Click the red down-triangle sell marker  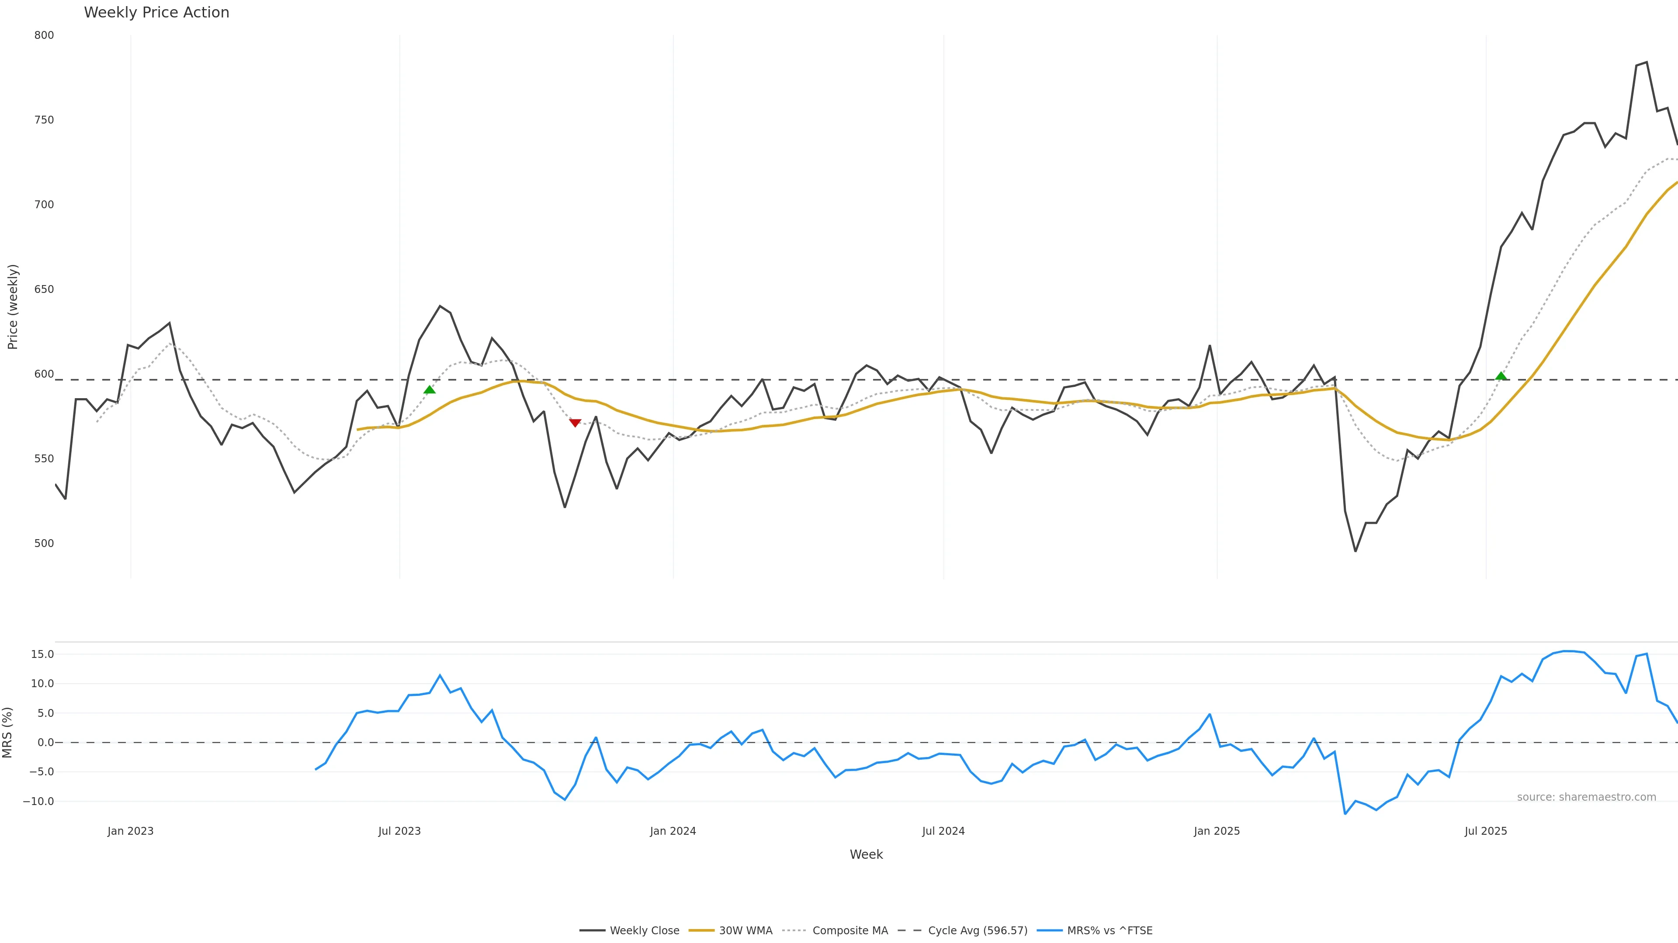[575, 423]
